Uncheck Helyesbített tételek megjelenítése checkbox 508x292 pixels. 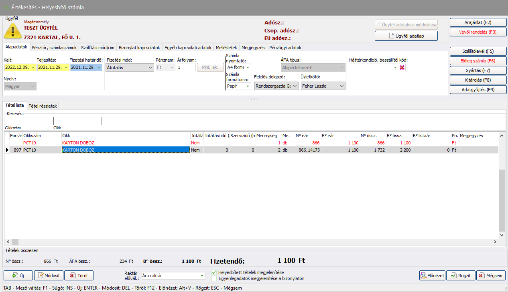pyautogui.click(x=214, y=272)
